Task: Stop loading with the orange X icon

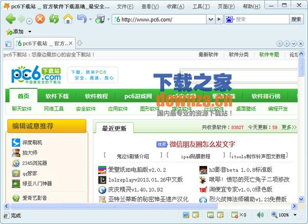Action: tap(40, 19)
